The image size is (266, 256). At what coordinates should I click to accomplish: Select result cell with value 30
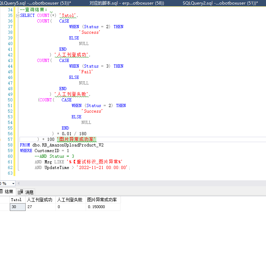tap(18, 207)
